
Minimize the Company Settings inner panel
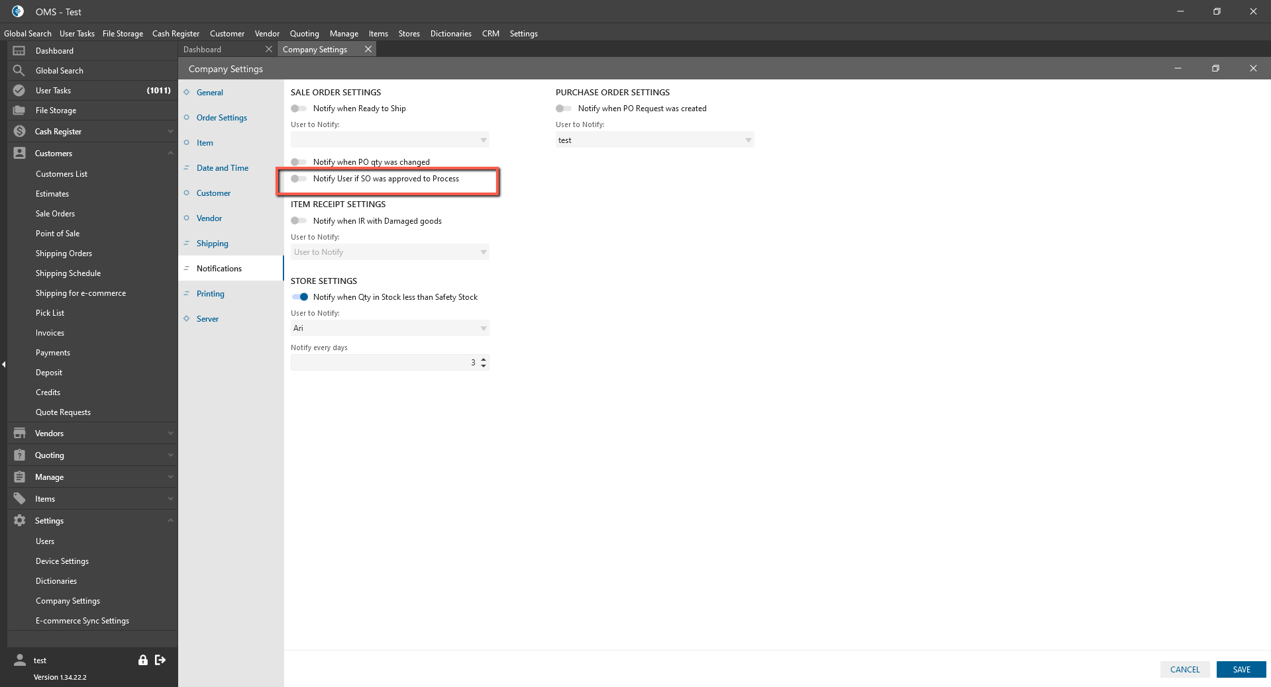click(x=1178, y=68)
